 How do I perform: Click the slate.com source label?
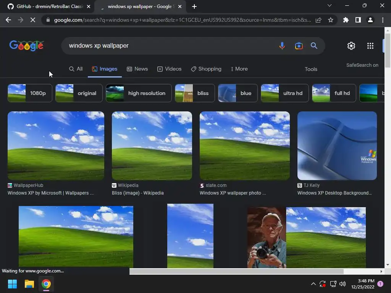(216, 185)
